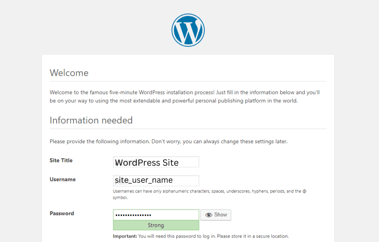Click the Information needed heading

(x=91, y=120)
